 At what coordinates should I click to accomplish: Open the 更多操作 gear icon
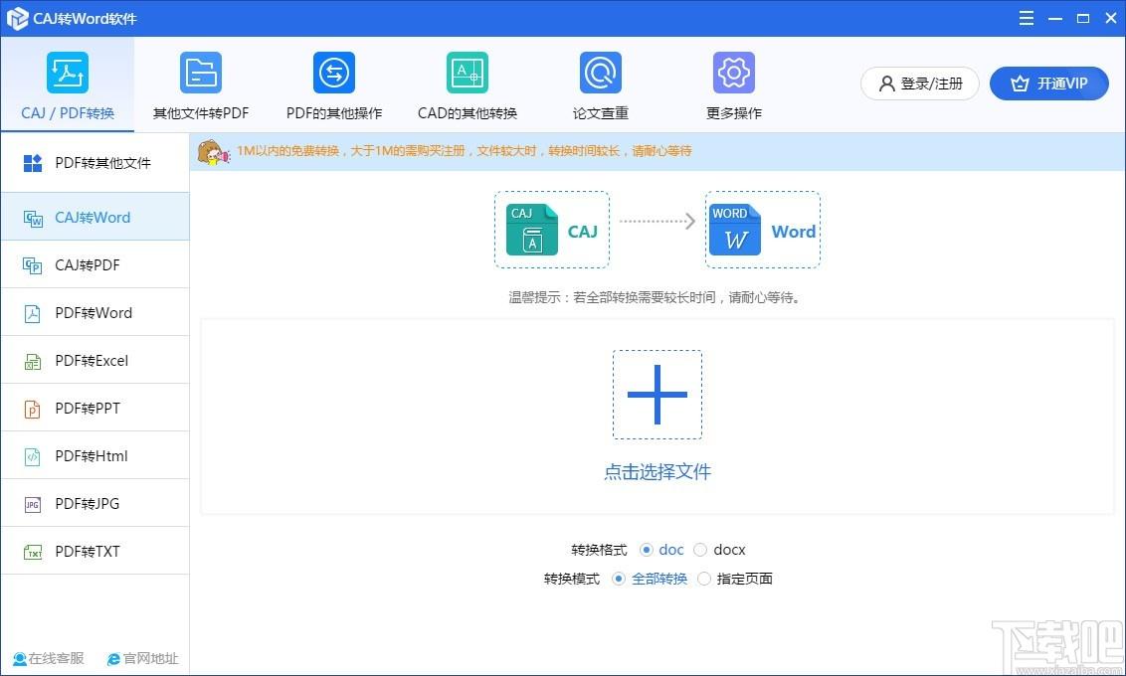(734, 73)
